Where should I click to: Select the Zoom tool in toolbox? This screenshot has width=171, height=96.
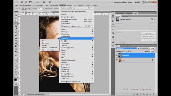[16, 75]
